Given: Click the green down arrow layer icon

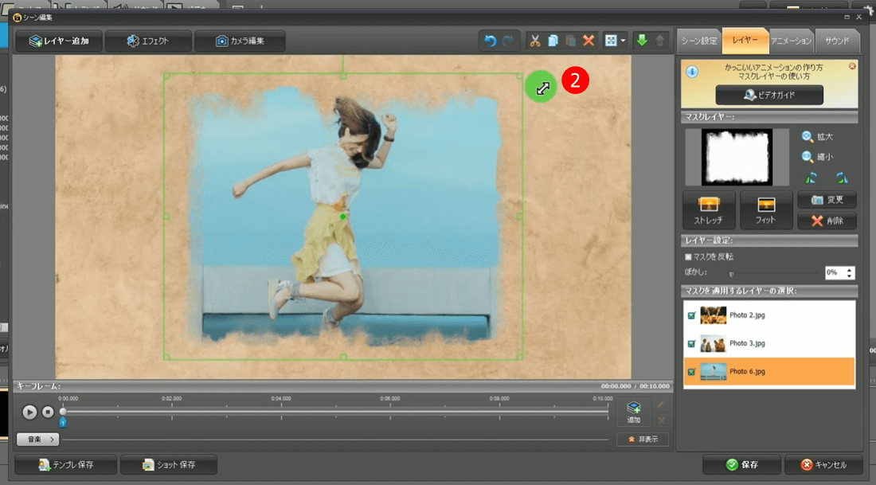Looking at the screenshot, I should 641,41.
